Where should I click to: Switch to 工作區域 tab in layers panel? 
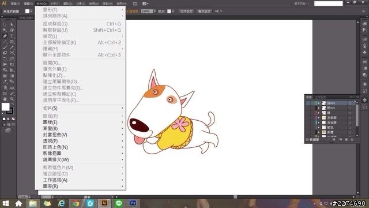click(321, 97)
